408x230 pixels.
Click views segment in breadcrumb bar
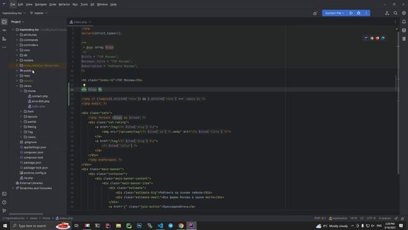coord(34,218)
